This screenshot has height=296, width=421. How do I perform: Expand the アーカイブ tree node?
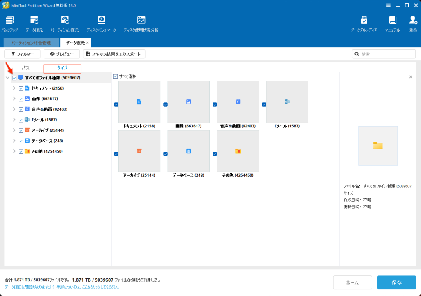14,130
